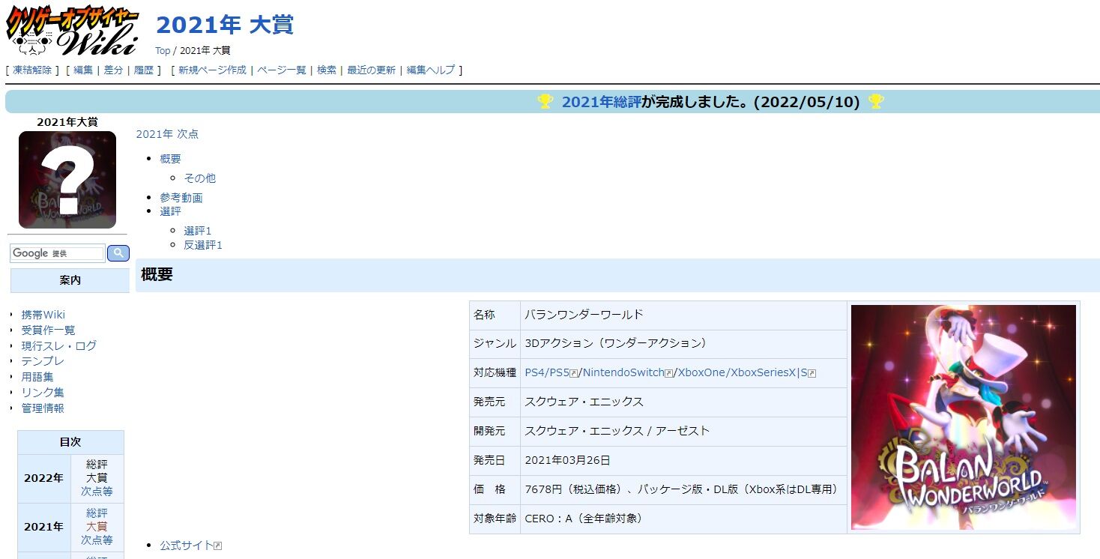Click the 対応機種 row label

click(x=495, y=372)
